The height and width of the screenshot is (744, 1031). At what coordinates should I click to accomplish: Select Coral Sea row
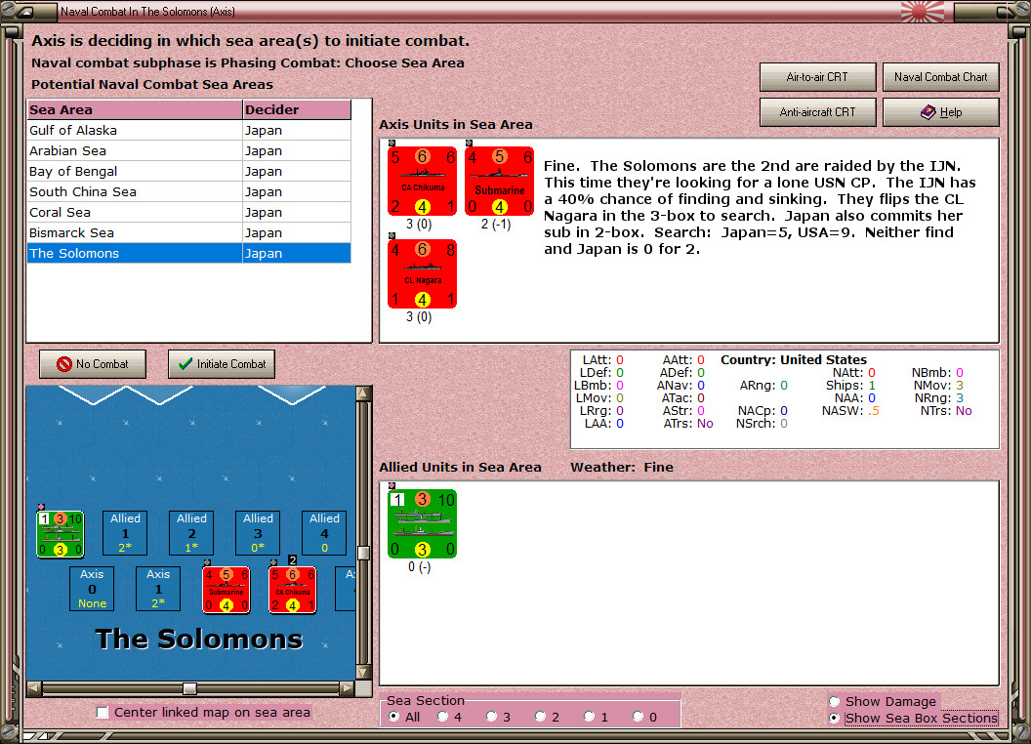tap(188, 212)
